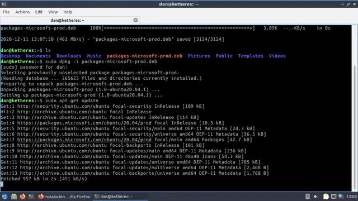Click the Videos directory name
The image size is (358, 201).
(x=277, y=56)
